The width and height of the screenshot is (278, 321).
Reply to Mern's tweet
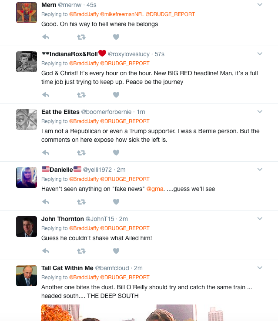tap(46, 37)
